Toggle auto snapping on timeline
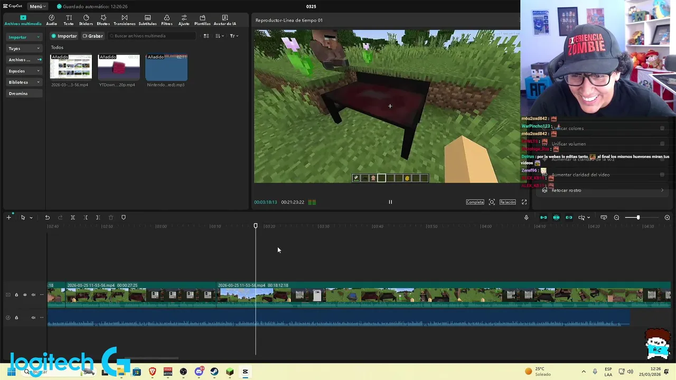676x380 pixels. click(556, 217)
